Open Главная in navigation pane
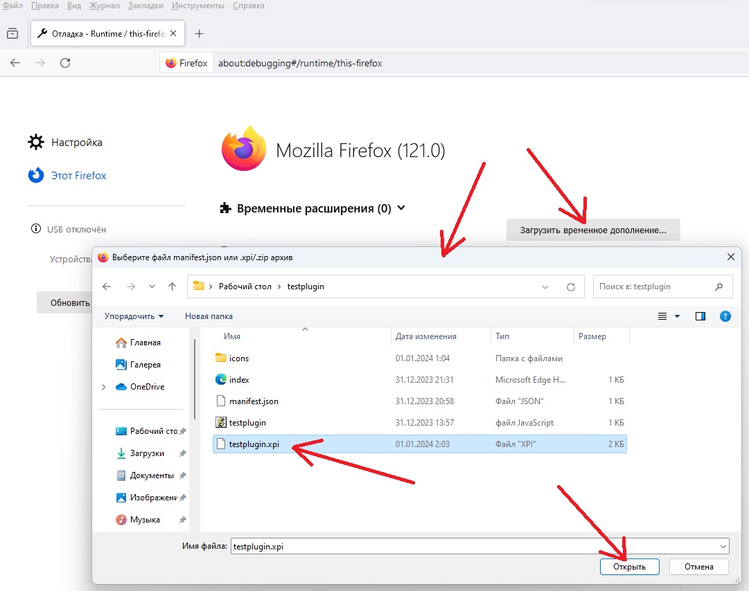 (139, 343)
